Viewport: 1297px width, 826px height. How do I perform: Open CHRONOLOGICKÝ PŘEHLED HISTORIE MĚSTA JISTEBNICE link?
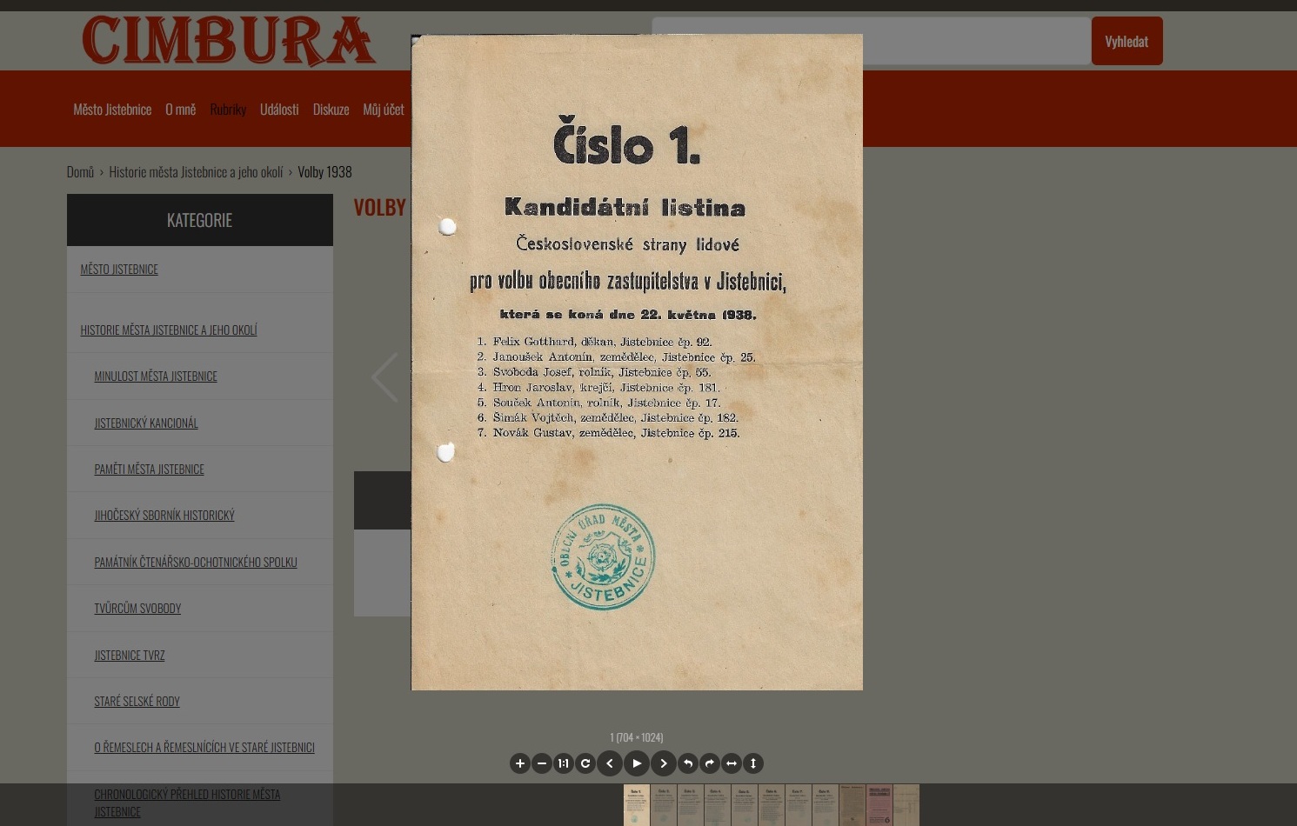pos(187,803)
